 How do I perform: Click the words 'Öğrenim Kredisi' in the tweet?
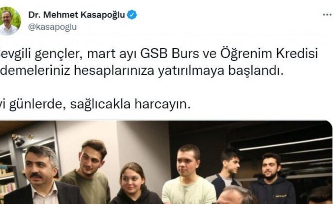click(x=269, y=53)
